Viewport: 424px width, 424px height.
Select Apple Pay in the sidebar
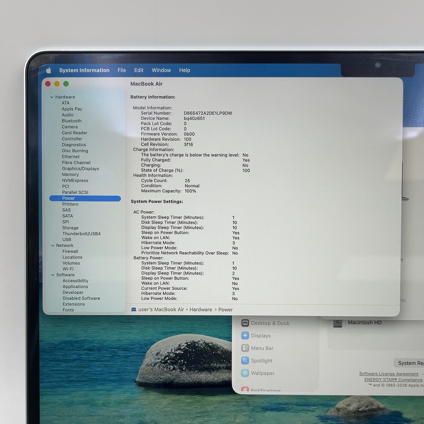tap(72, 109)
